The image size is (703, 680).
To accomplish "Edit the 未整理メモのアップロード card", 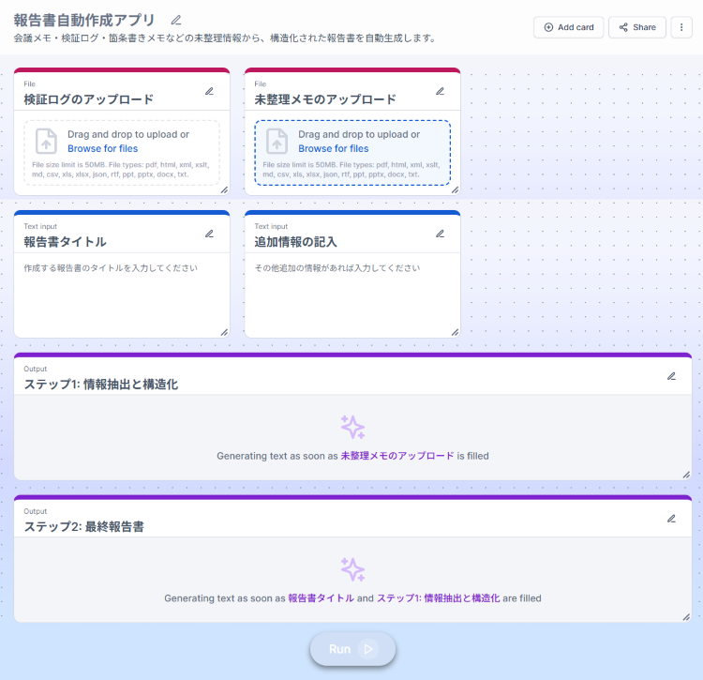I will pyautogui.click(x=440, y=92).
